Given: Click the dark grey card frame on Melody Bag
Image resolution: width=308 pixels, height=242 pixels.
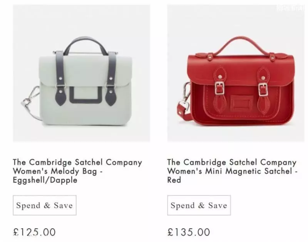Looking at the screenshot, I should [x=85, y=95].
